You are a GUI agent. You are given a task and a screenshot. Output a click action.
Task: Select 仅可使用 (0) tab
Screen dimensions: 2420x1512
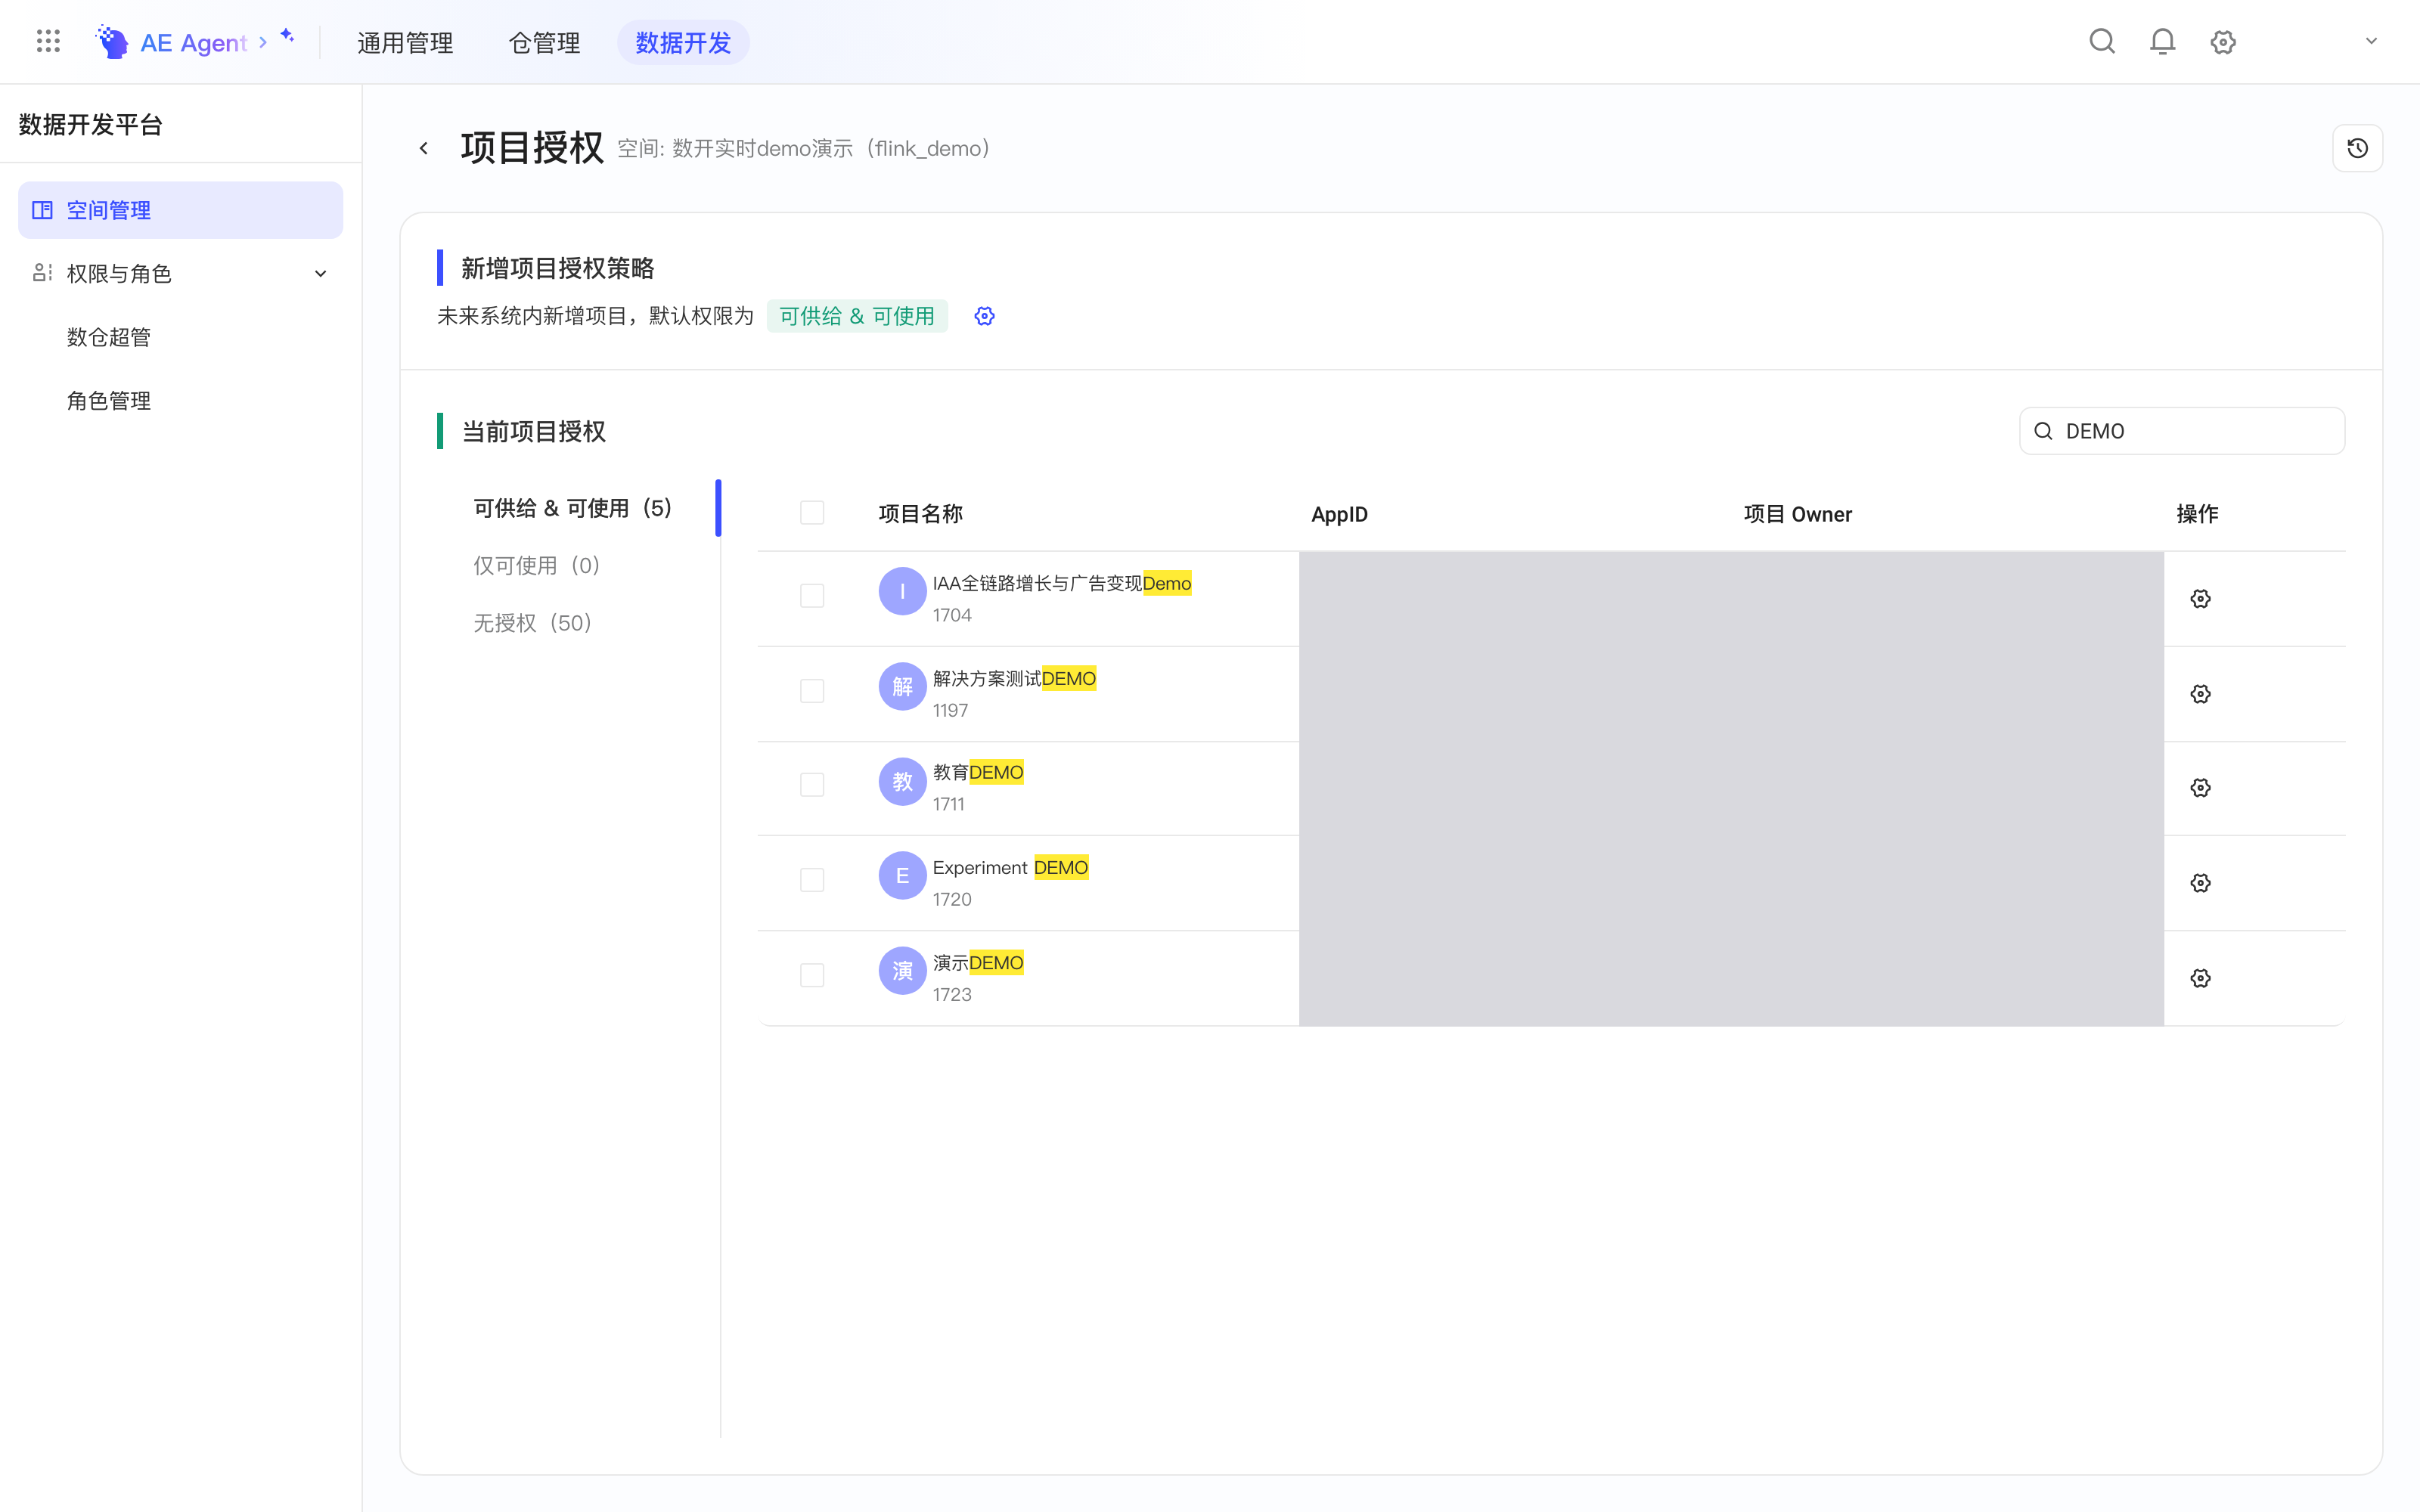coord(536,565)
